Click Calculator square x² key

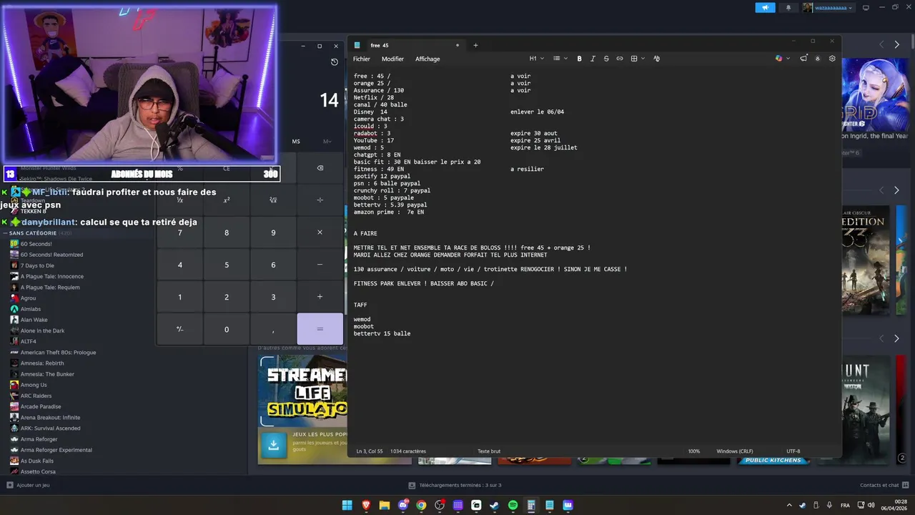point(227,200)
